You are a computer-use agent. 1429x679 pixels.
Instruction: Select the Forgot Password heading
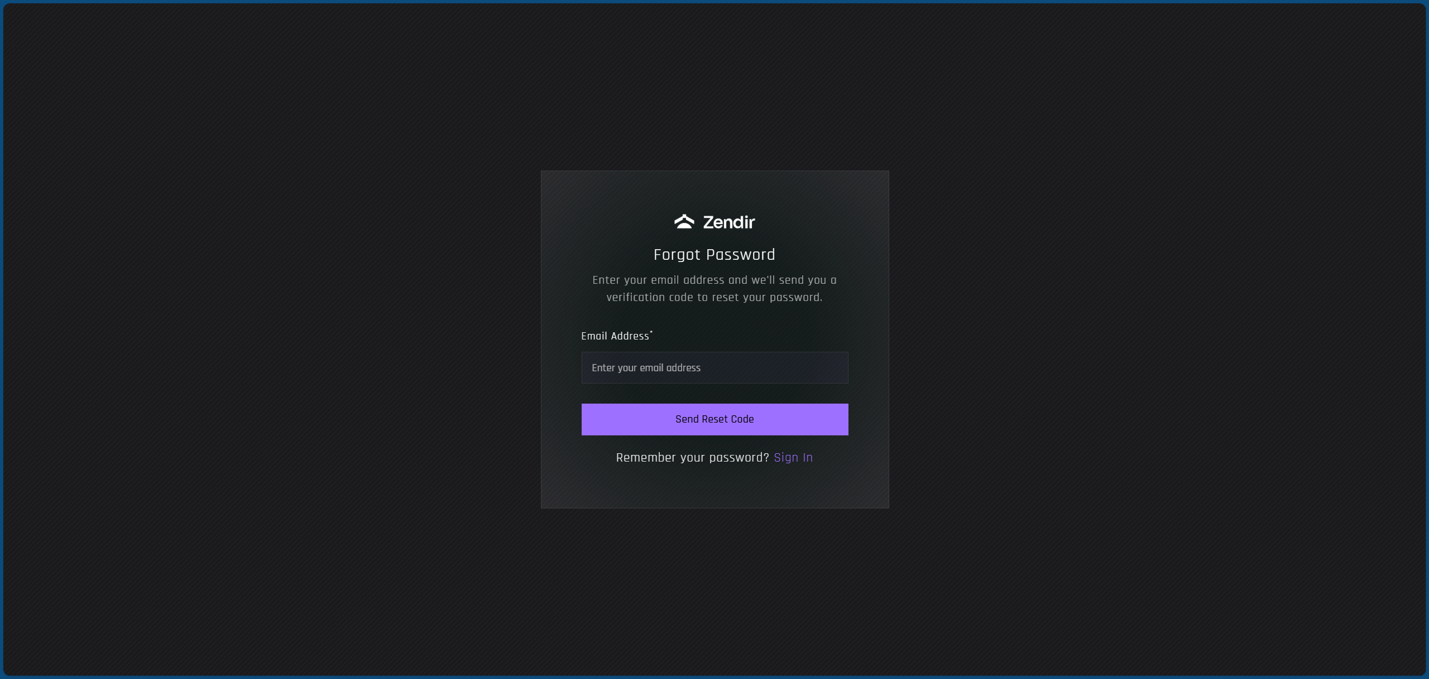714,255
